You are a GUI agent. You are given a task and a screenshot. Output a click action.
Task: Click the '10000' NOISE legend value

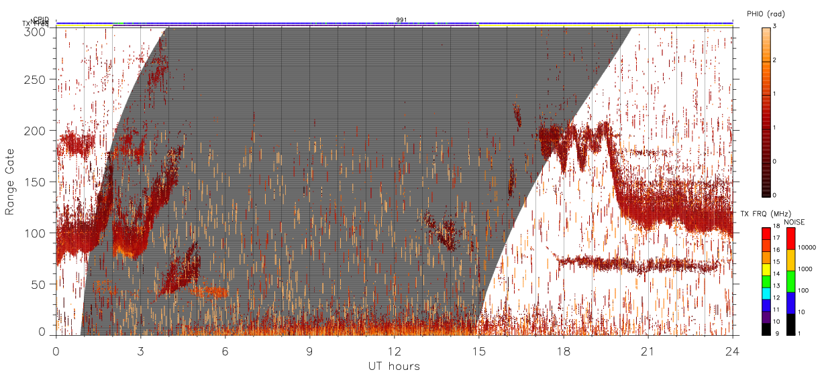click(806, 248)
